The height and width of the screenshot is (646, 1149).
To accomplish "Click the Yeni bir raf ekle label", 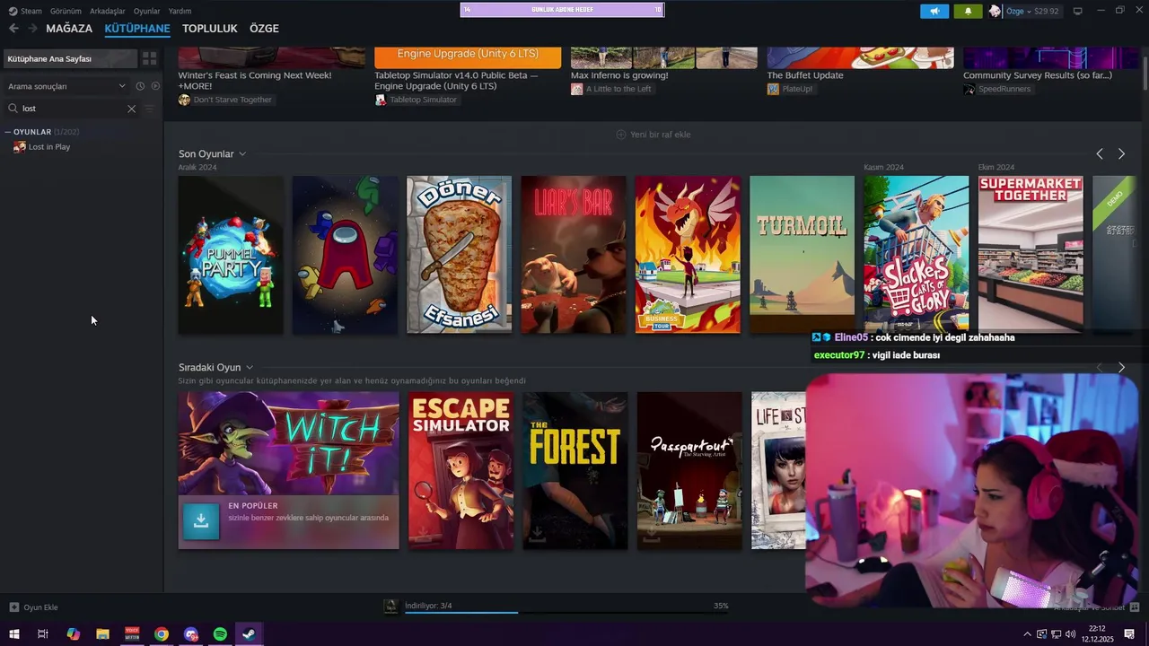I will 661,135.
